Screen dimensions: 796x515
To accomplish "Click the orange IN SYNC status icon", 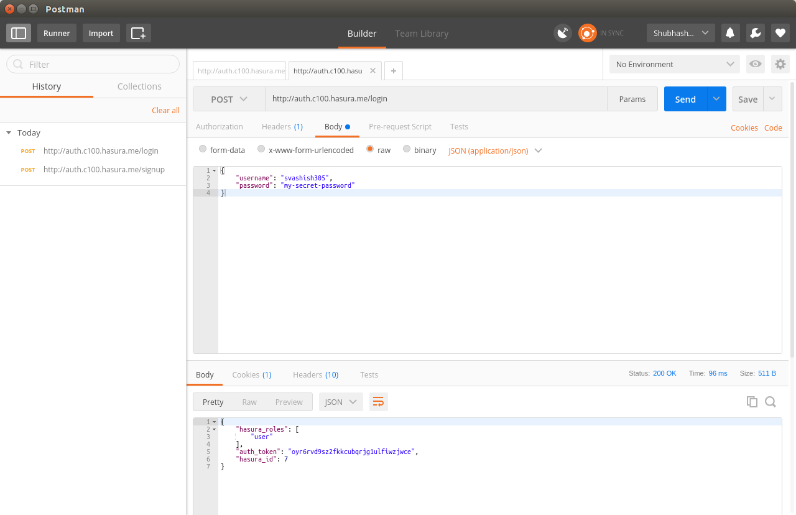I will [587, 32].
